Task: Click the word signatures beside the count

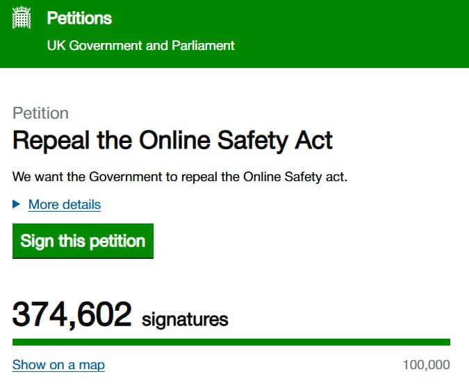Action: (185, 319)
